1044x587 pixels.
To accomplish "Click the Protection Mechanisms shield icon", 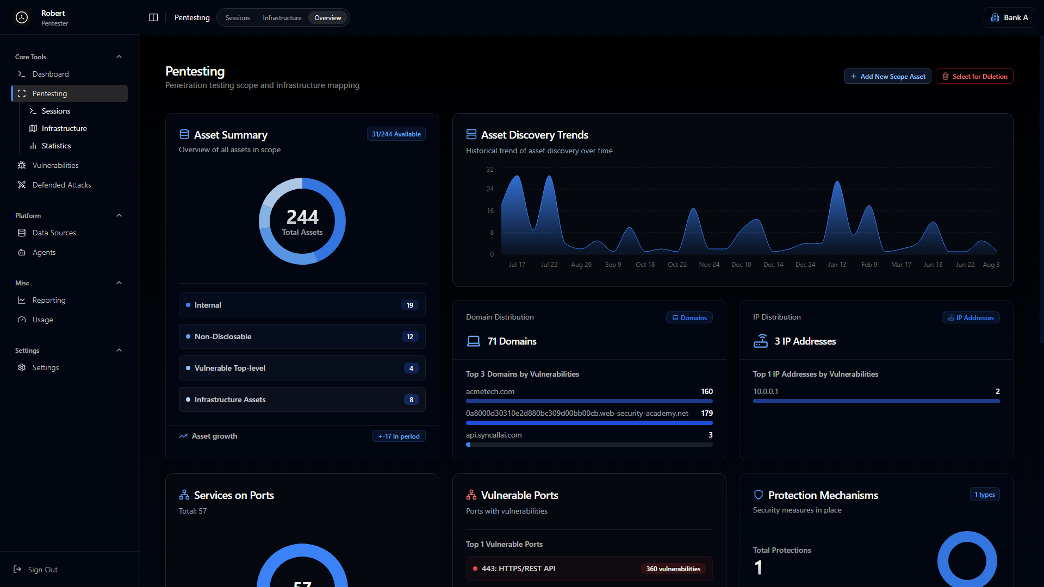I will (x=759, y=495).
